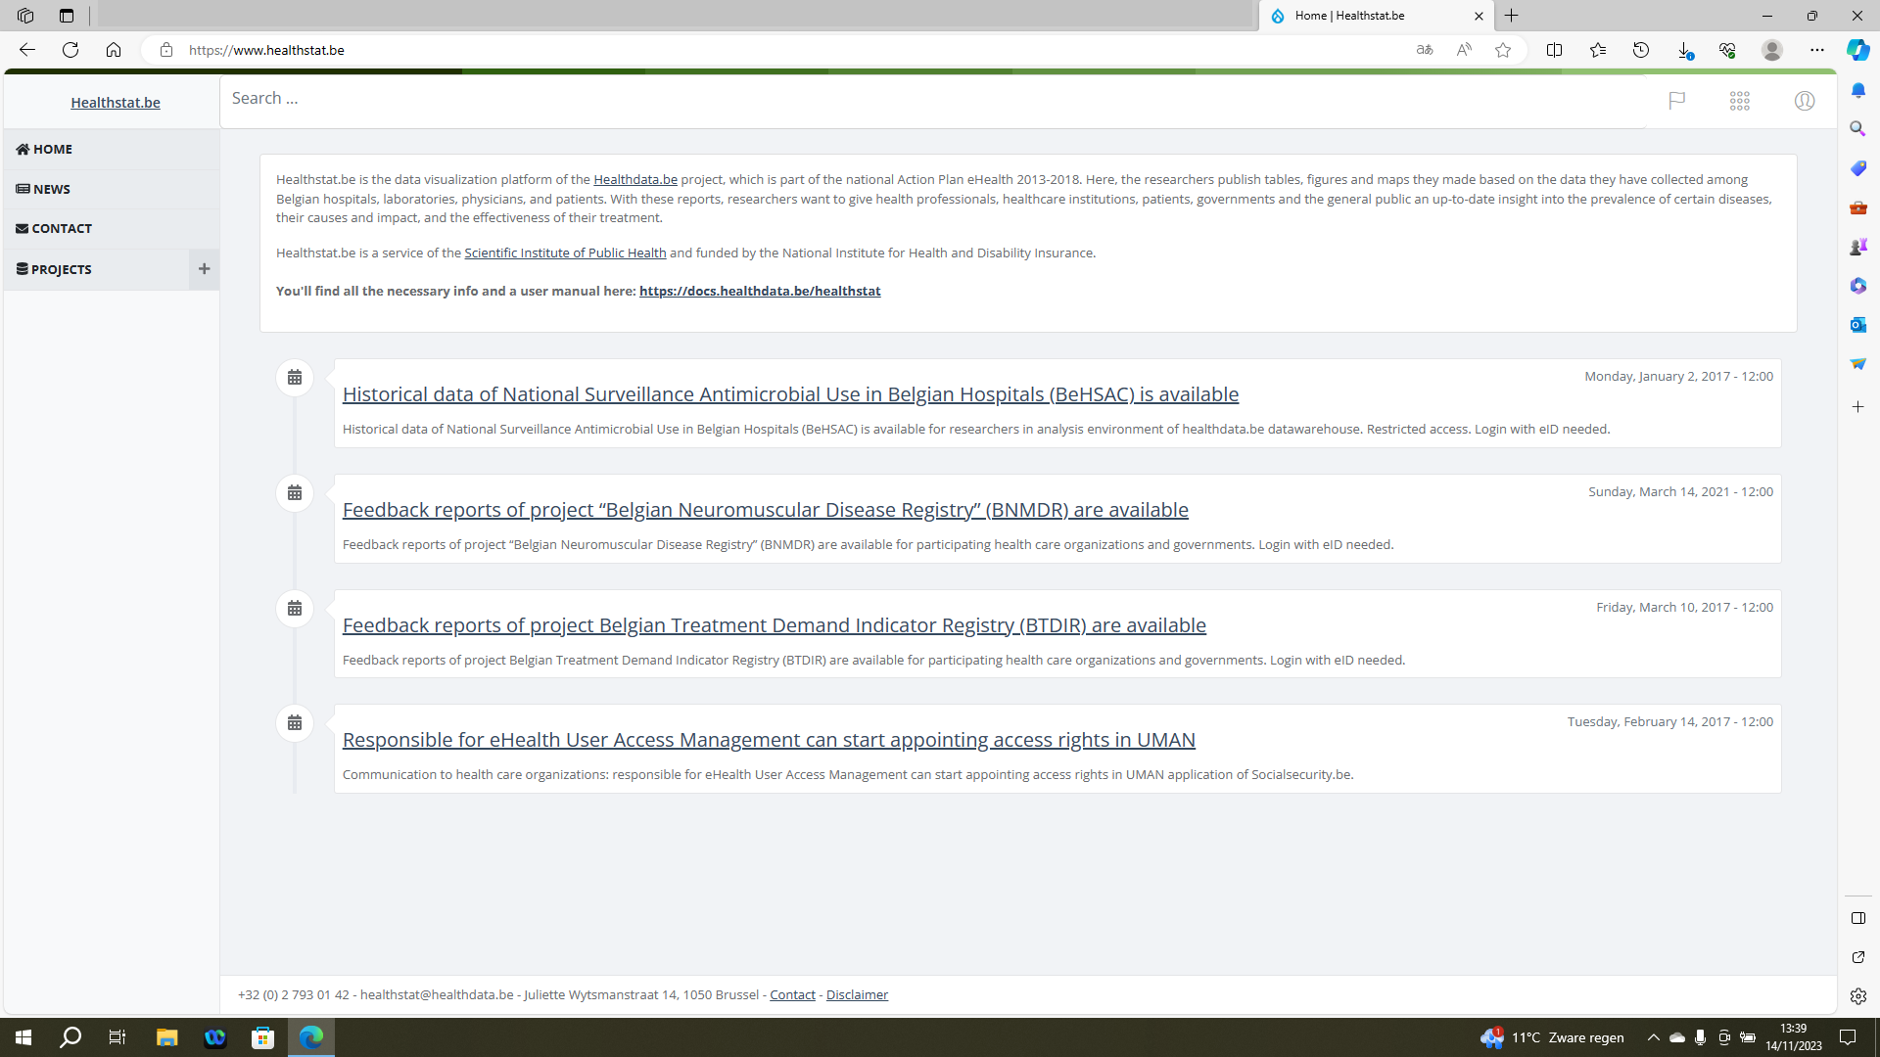The image size is (1880, 1057).
Task: Open Copilot icon in Edge sidebar
Action: pos(1857,50)
